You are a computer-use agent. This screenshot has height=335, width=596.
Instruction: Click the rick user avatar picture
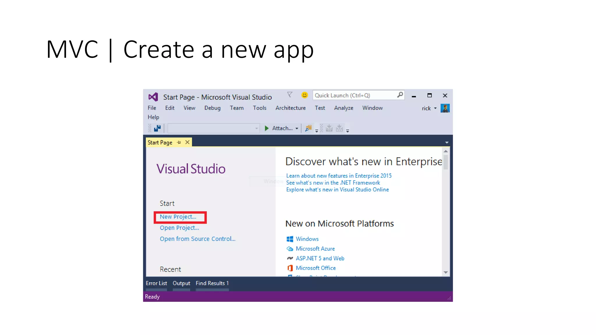tap(445, 108)
